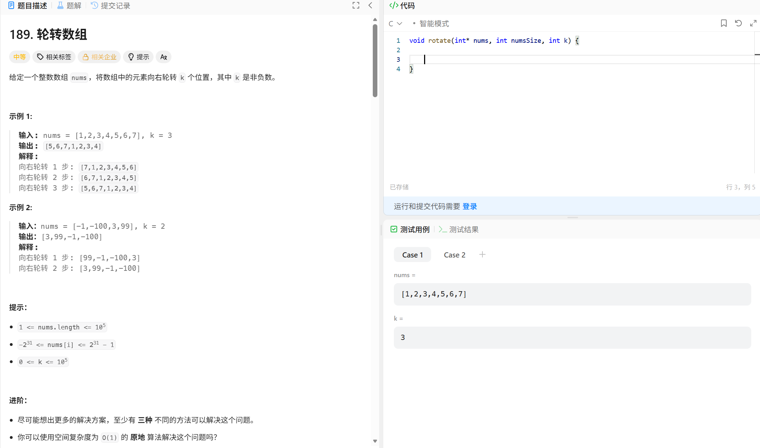Switch to the 测试结果 tab
This screenshot has width=760, height=448.
tap(463, 229)
